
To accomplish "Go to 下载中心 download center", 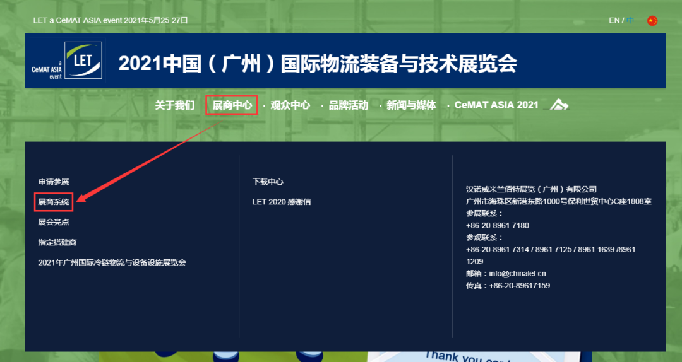I will point(268,182).
